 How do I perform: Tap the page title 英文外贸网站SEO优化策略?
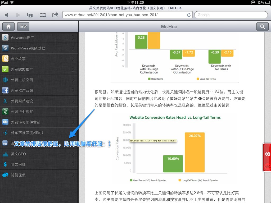pyautogui.click(x=135, y=8)
